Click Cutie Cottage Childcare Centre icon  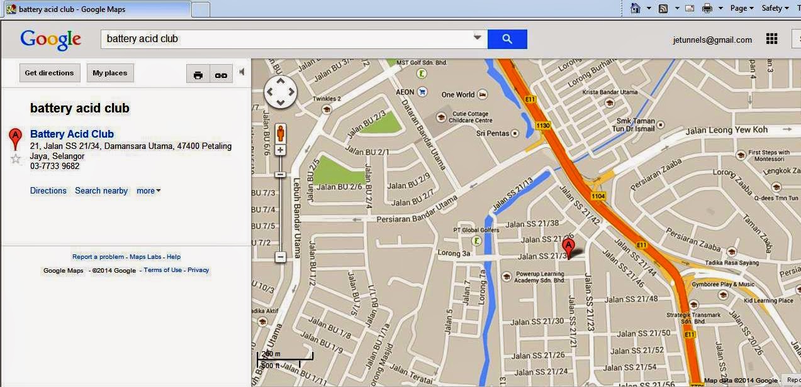click(441, 117)
